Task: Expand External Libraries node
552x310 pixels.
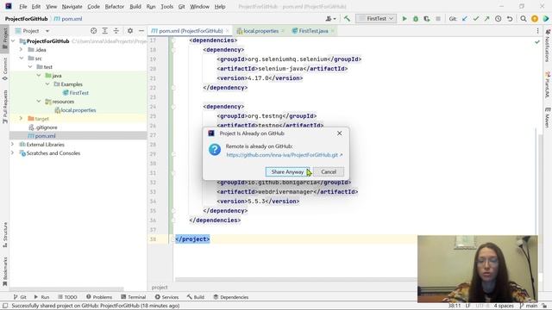Action: pos(13,145)
